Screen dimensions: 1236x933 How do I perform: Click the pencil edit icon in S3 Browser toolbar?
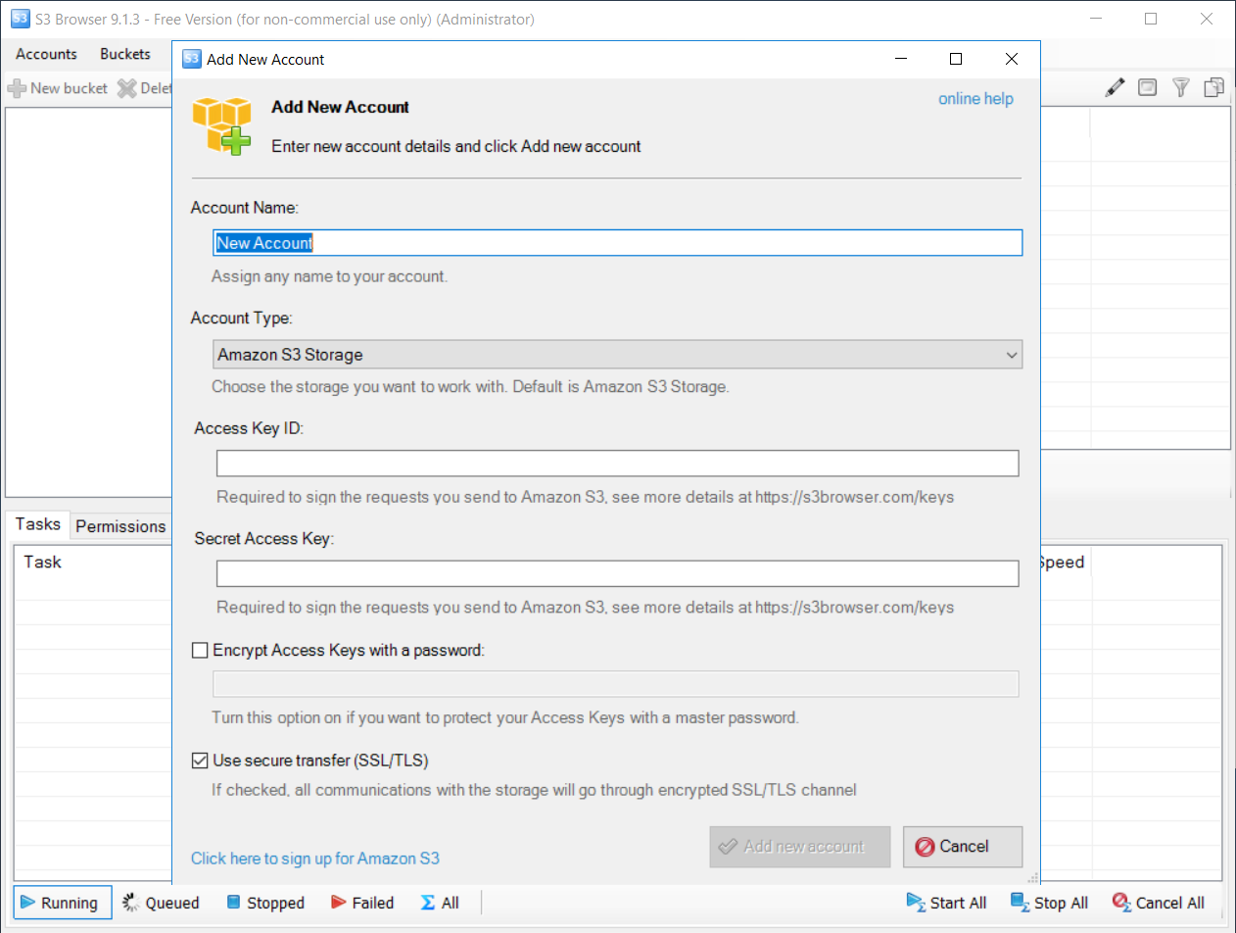[x=1115, y=87]
